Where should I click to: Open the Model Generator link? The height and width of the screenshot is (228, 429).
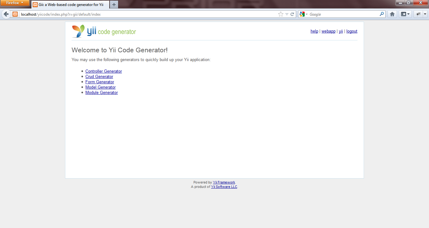click(100, 87)
